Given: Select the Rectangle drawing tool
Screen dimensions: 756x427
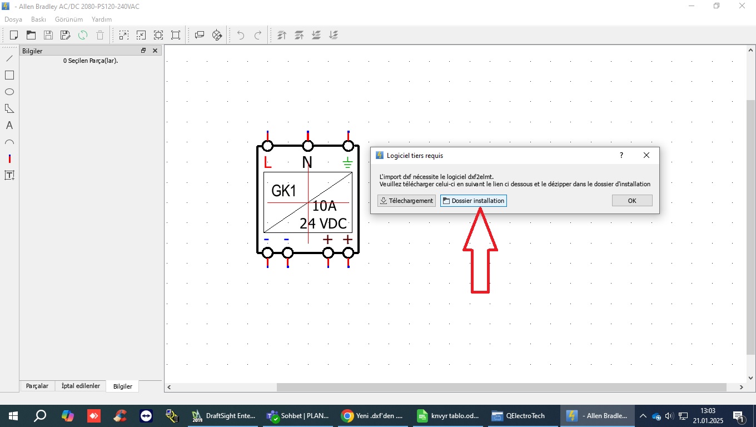Looking at the screenshot, I should pos(9,75).
